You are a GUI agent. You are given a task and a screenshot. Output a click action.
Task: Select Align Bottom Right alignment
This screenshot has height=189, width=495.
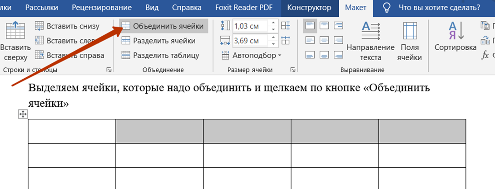click(x=338, y=55)
